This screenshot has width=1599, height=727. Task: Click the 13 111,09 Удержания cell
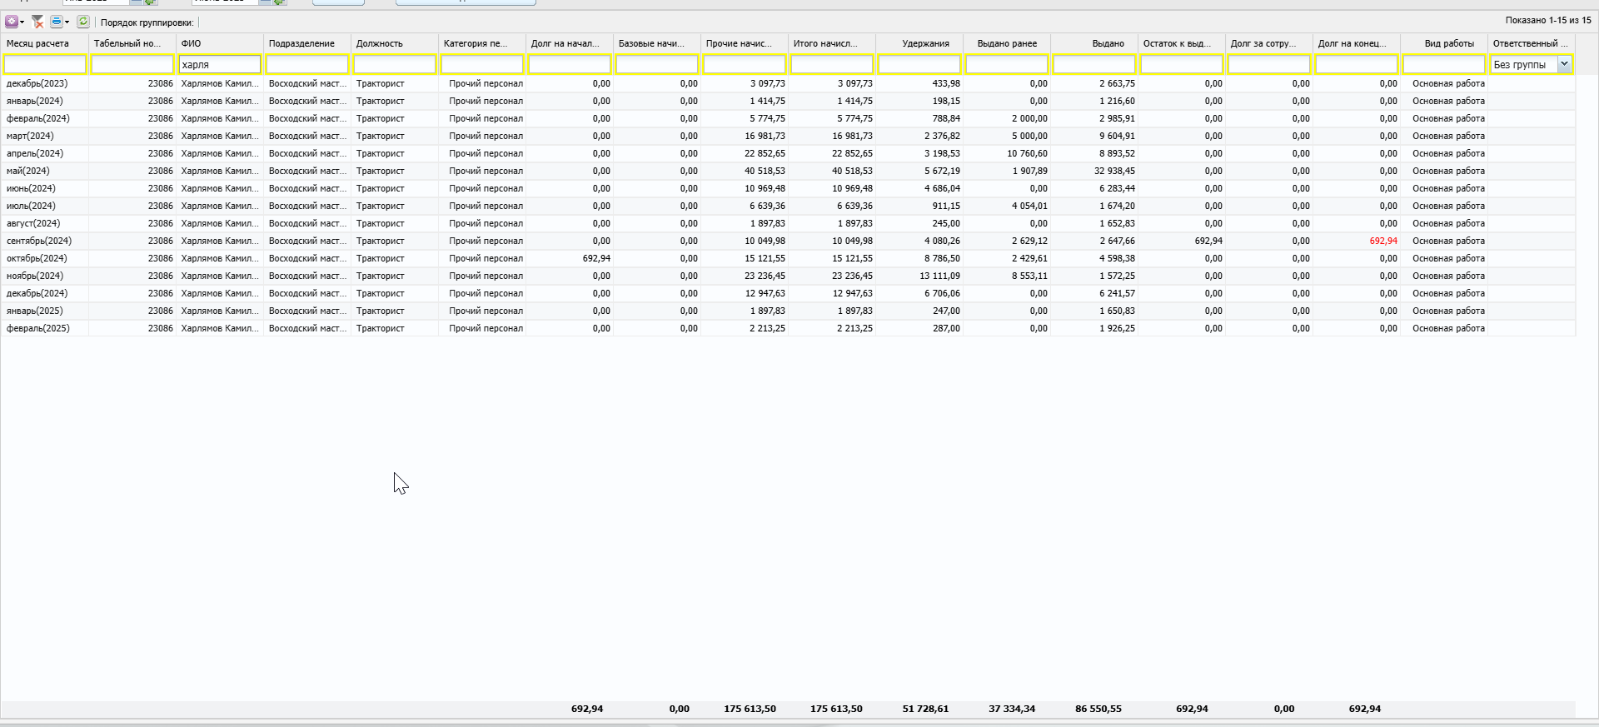939,276
